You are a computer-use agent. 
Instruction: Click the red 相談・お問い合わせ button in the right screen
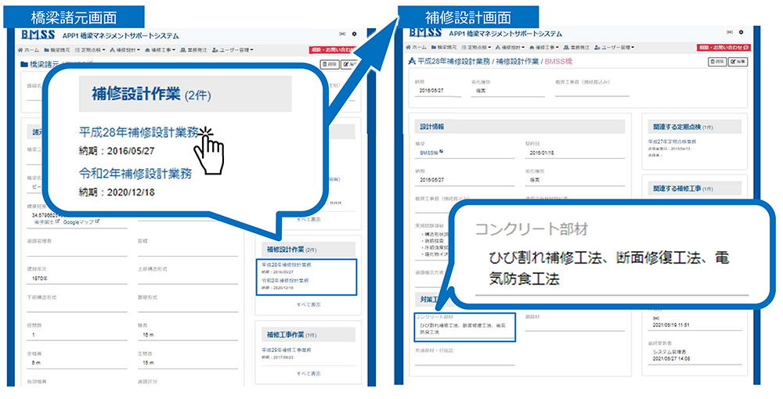[x=725, y=49]
